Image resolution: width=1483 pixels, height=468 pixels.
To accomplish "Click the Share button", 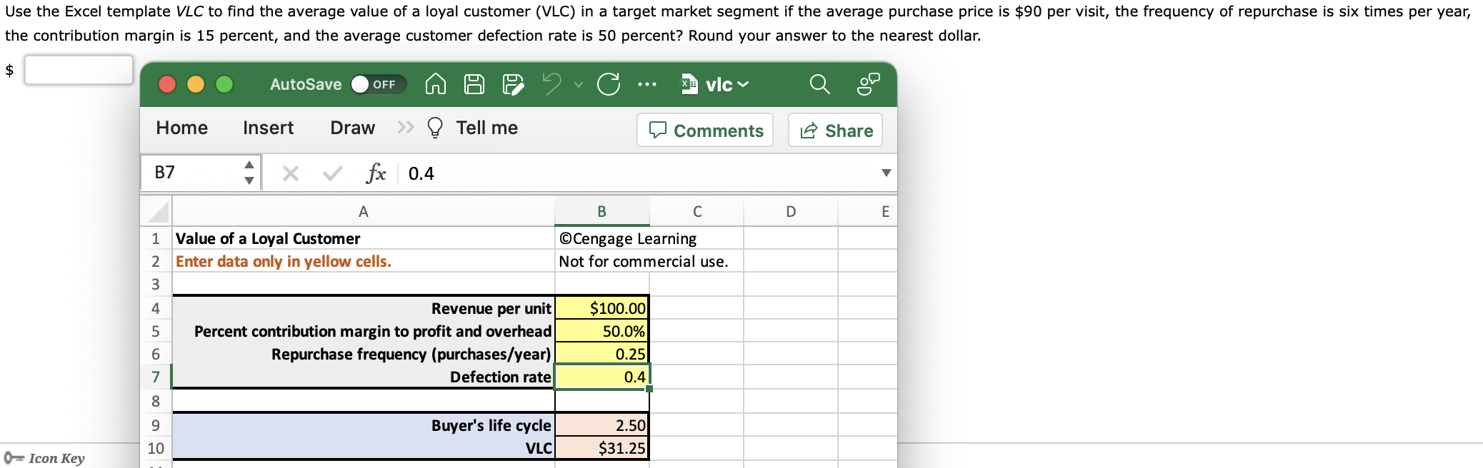I will [x=836, y=130].
